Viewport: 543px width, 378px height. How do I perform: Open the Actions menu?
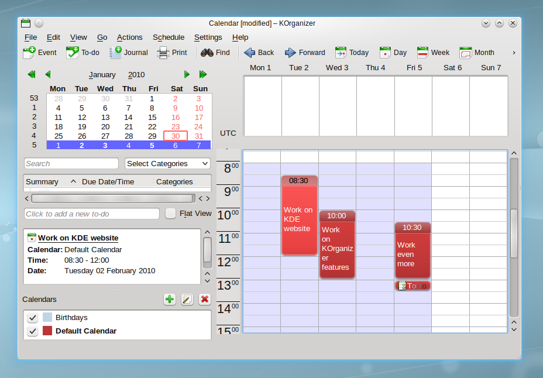pos(129,37)
